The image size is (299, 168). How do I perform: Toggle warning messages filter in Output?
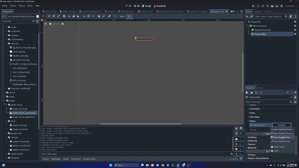(x=238, y=149)
